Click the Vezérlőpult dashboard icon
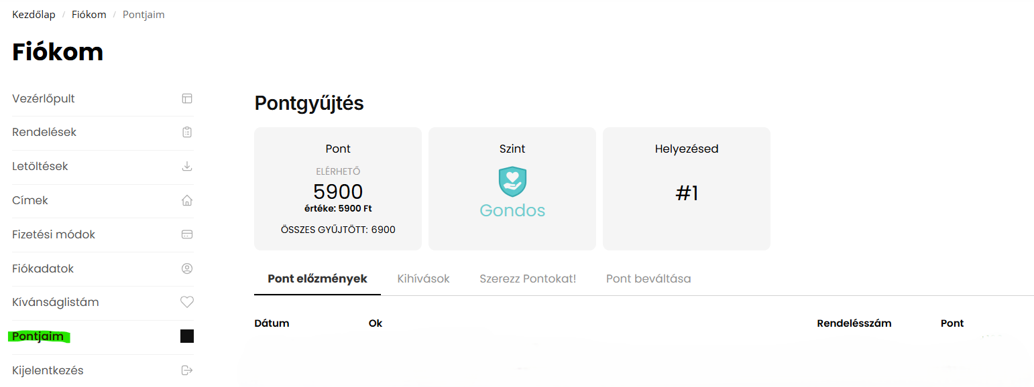 point(187,98)
